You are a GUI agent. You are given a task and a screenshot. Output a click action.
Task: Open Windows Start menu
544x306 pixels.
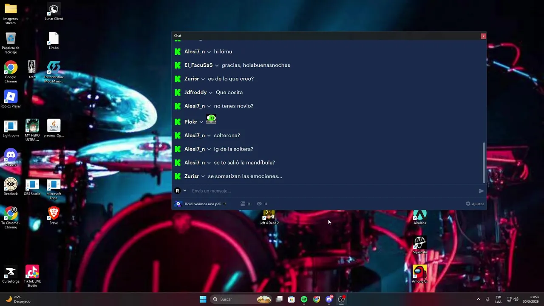pyautogui.click(x=203, y=299)
